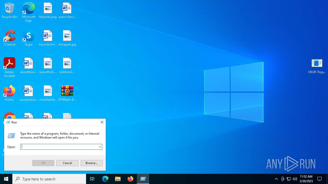Screen dimensions: 328x184
Task: Click the Run taskbar button
Action: tap(143, 179)
